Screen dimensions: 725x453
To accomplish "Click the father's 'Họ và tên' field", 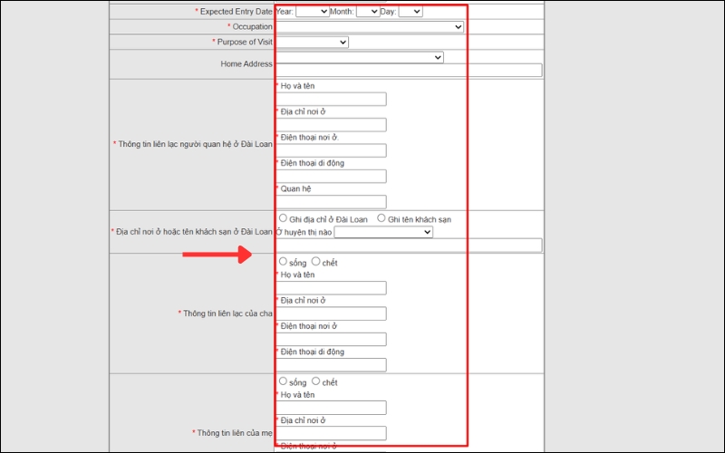I will click(x=331, y=288).
